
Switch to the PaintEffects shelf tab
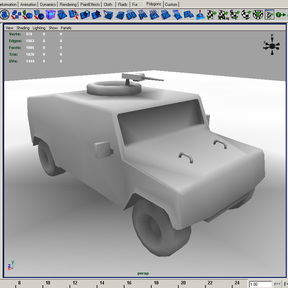[90, 5]
